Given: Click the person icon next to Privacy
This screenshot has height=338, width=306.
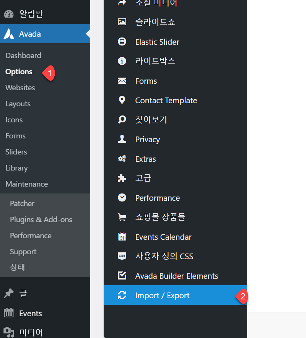Looking at the screenshot, I should tap(122, 139).
